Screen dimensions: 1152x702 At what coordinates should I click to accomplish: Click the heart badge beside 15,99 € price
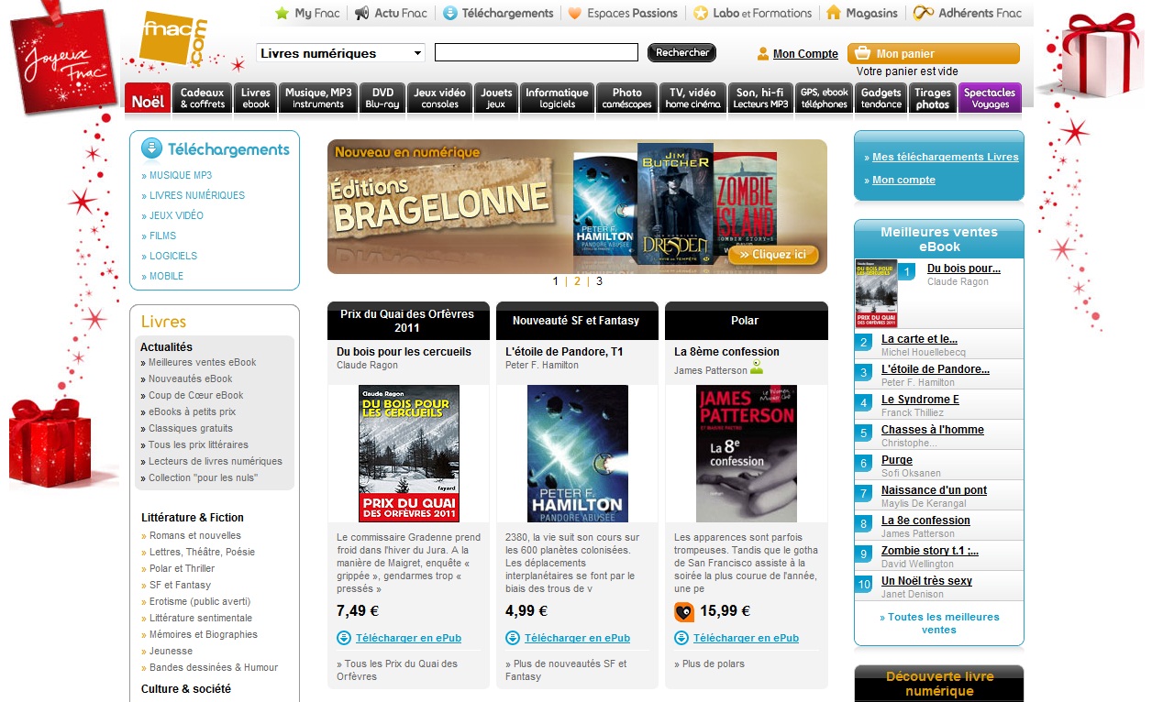tap(684, 612)
